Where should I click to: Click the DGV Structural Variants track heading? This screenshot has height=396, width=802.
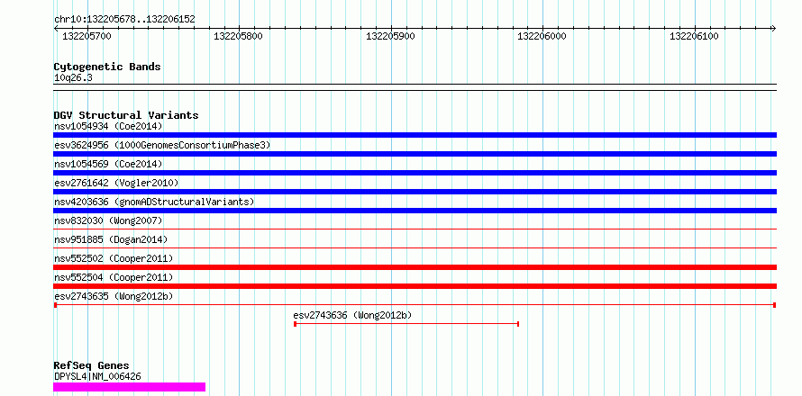click(x=126, y=115)
